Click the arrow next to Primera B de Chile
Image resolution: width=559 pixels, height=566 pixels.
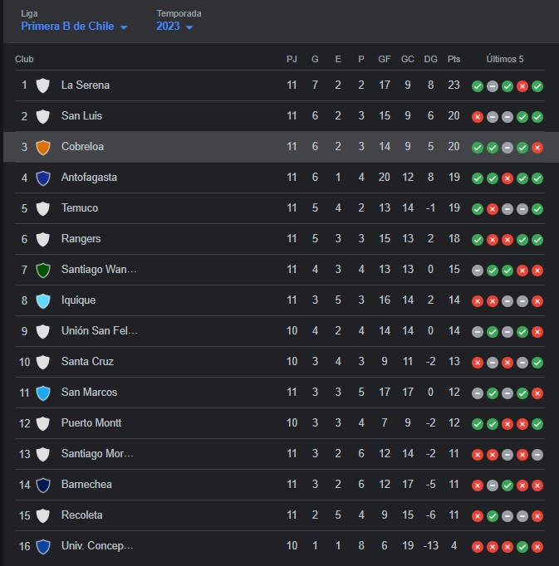coord(124,27)
